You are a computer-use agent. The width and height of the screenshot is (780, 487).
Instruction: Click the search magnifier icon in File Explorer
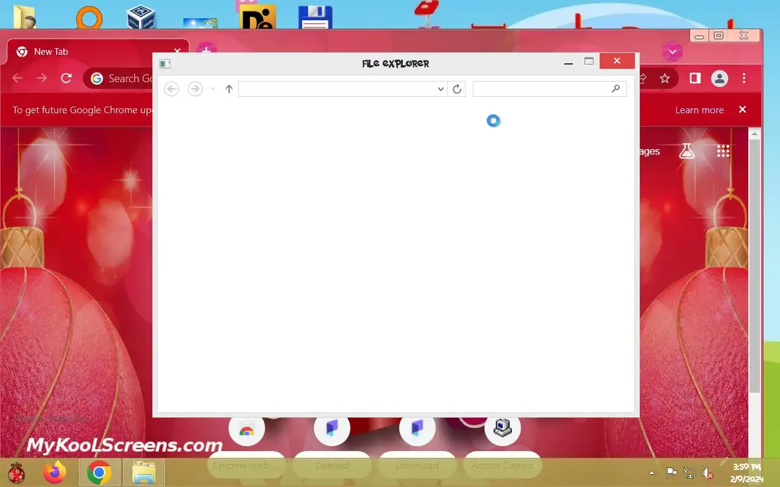point(615,89)
